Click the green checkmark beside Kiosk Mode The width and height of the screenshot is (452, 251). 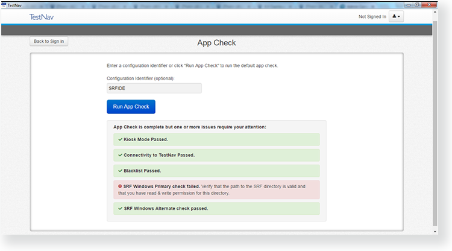pyautogui.click(x=121, y=139)
